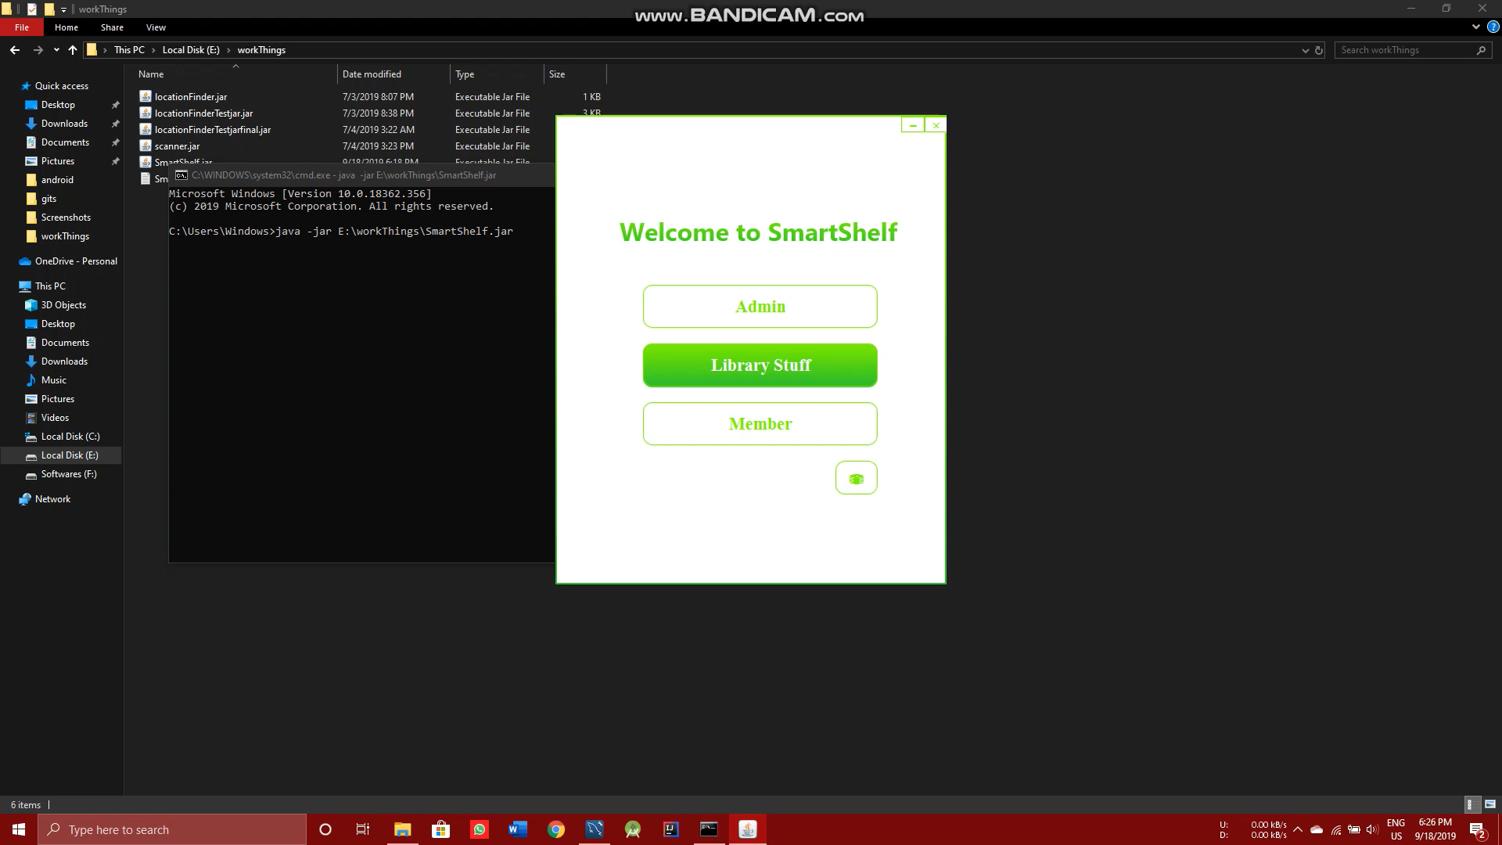This screenshot has height=845, width=1502.
Task: Open the blue File menu
Action: coord(22,27)
